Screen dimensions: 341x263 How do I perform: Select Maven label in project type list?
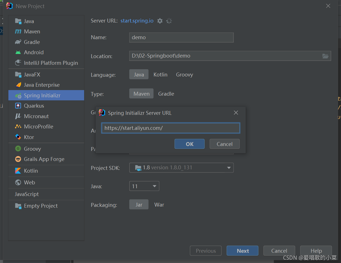32,31
